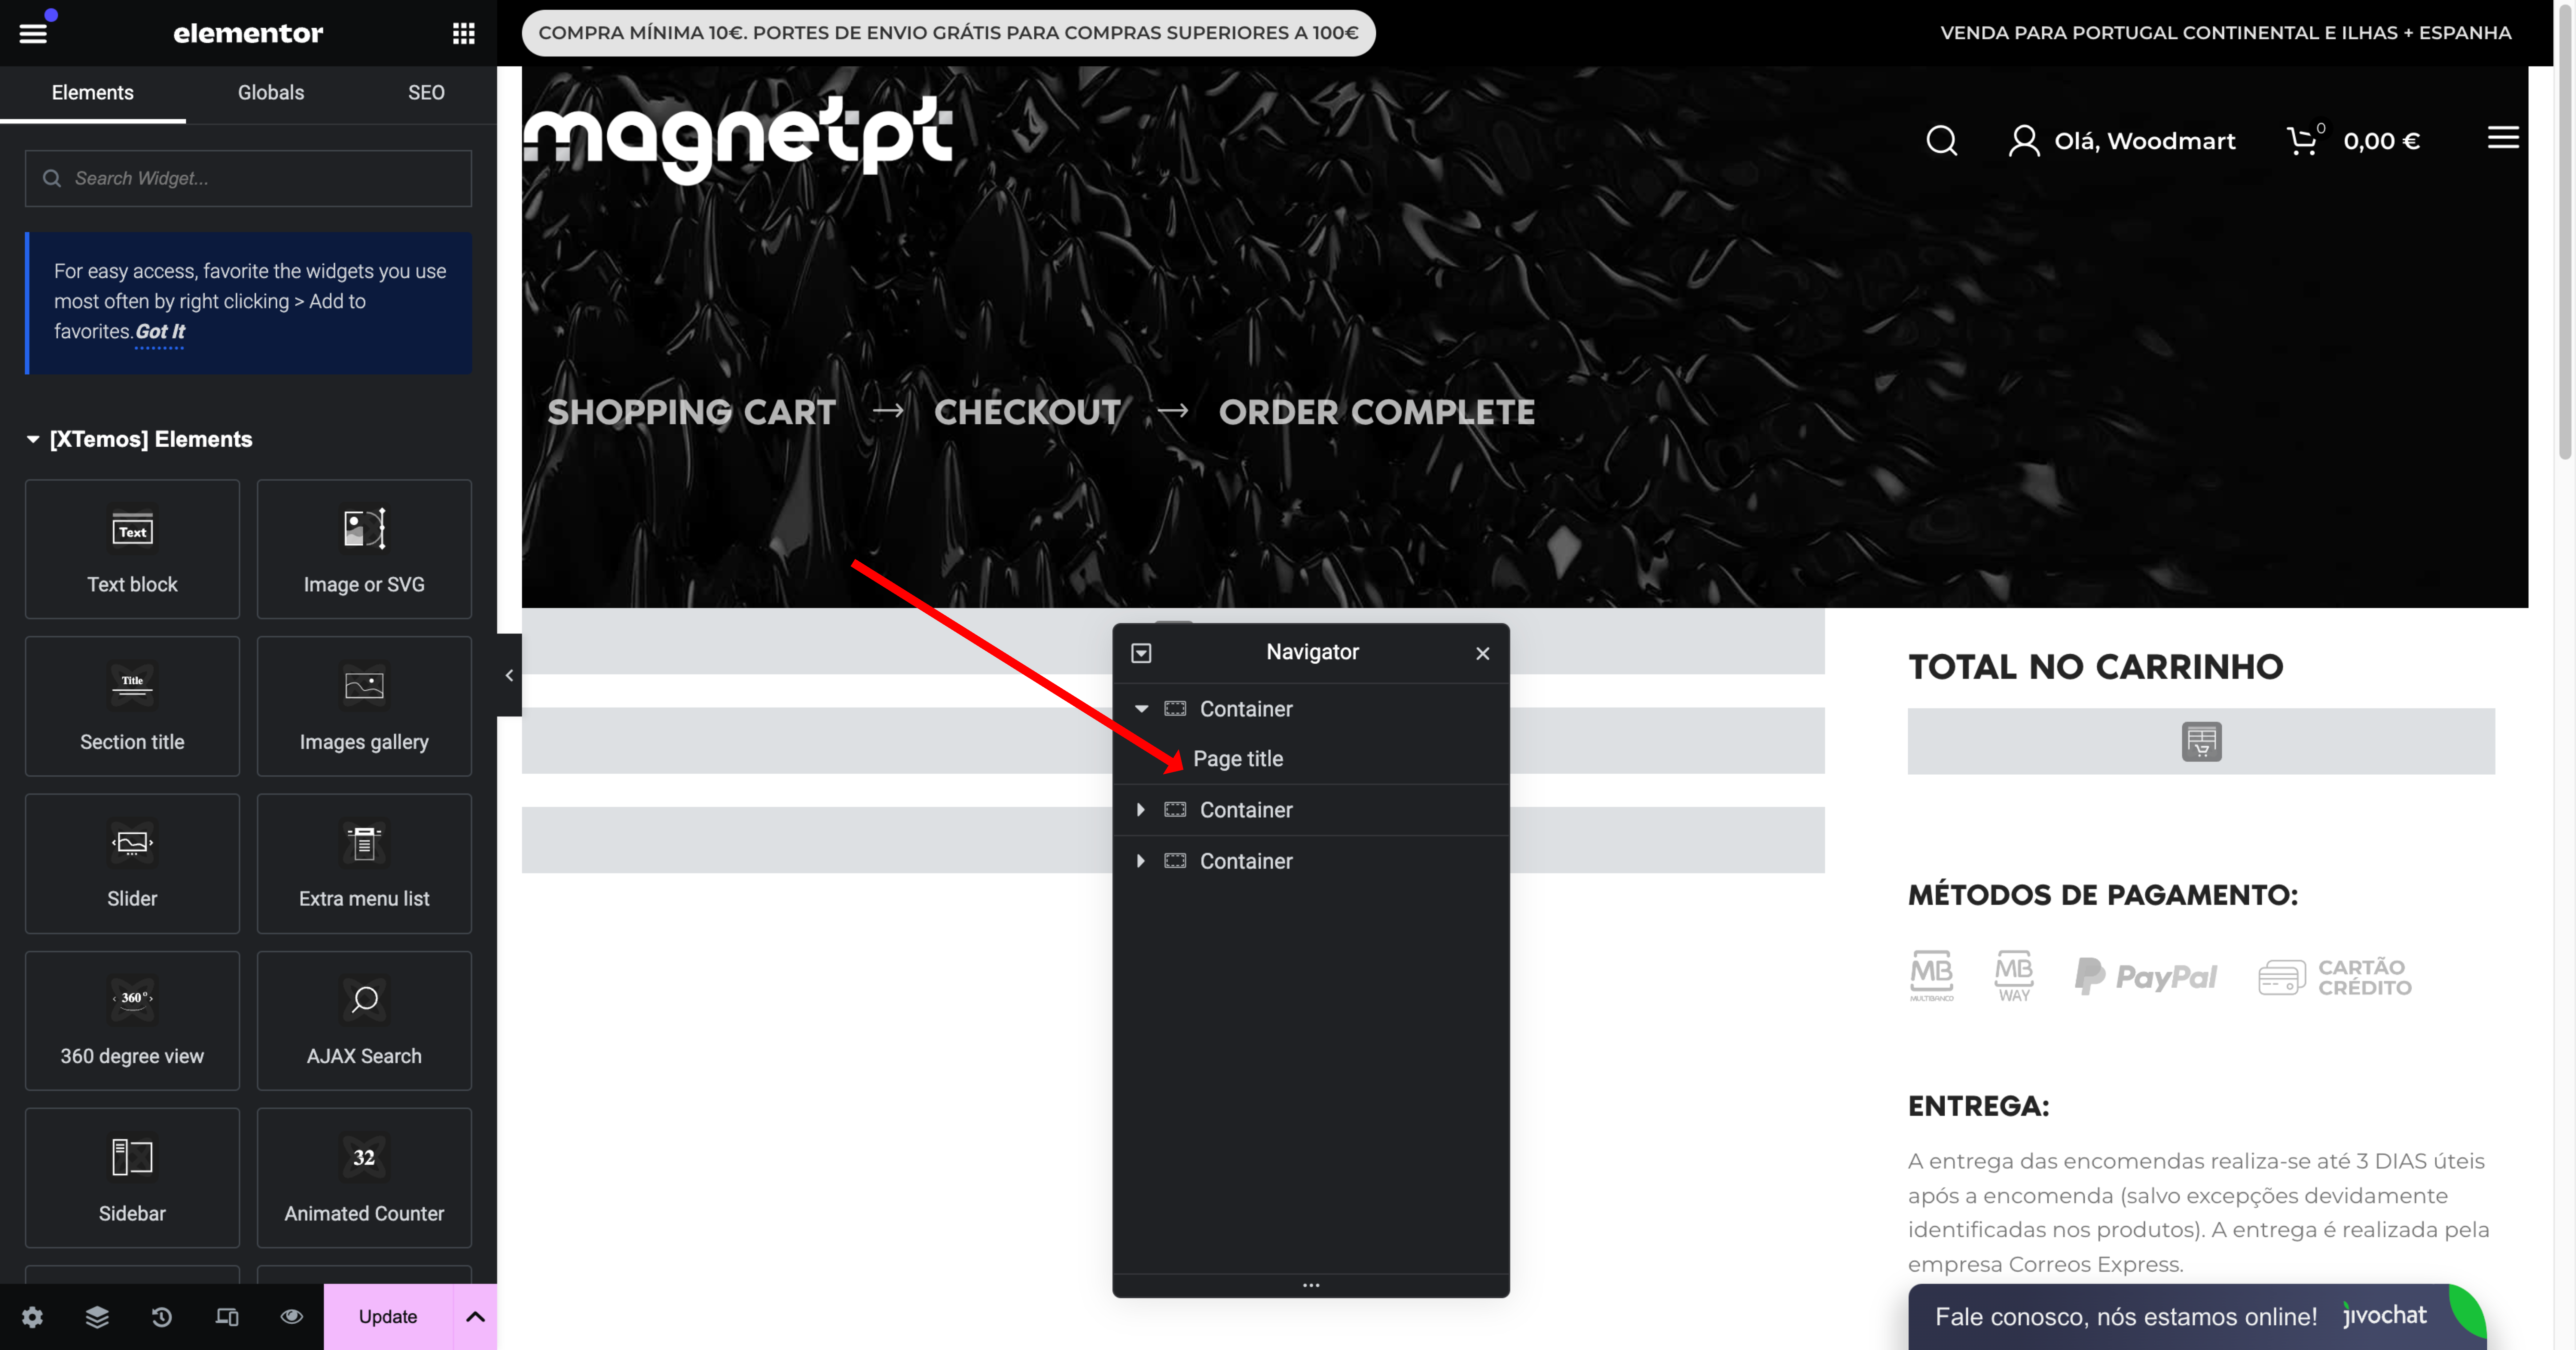
Task: Collapse the Elementor side panel
Action: (x=509, y=675)
